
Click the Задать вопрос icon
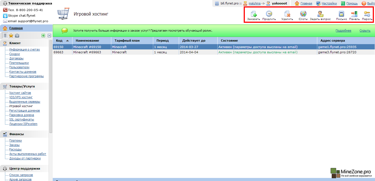[x=320, y=14]
